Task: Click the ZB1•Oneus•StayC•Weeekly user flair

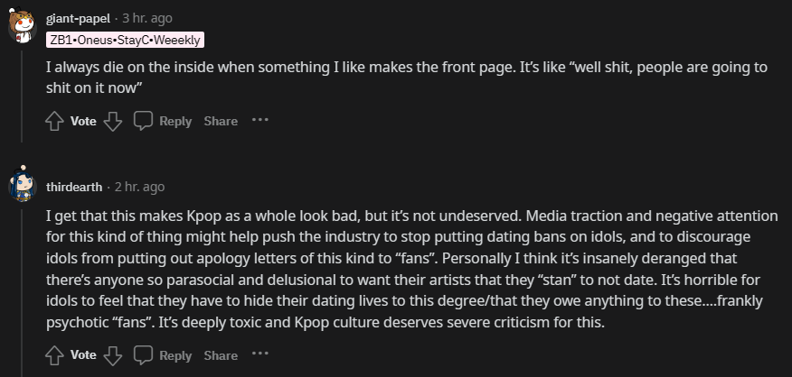Action: 126,40
